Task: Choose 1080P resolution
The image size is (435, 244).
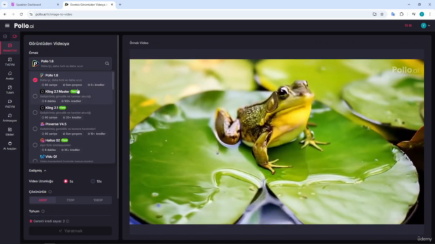Action: [98, 200]
